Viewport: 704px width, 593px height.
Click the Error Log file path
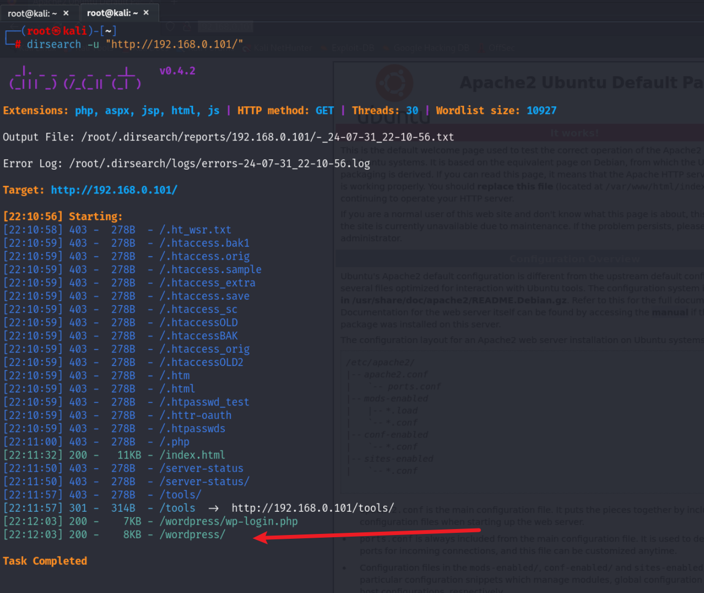(219, 164)
